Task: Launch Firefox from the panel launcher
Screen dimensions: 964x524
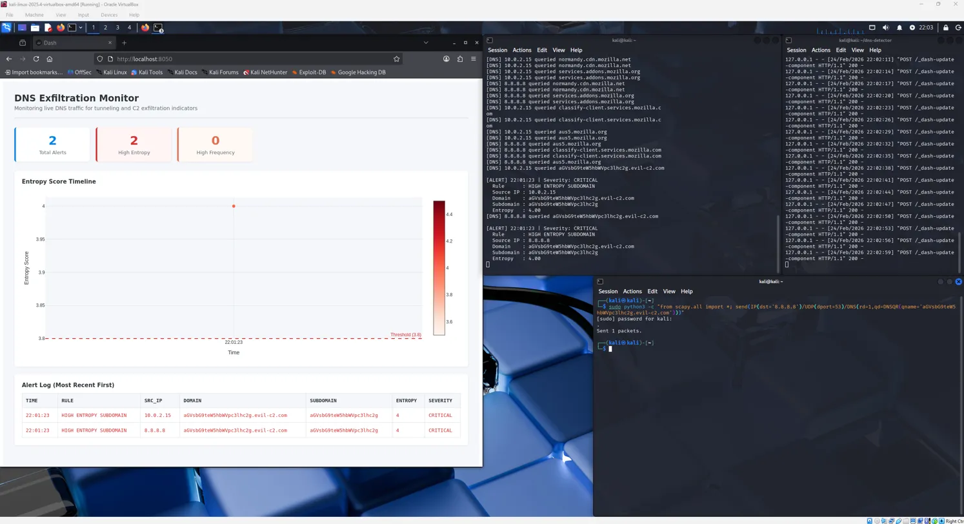Action: pos(61,28)
